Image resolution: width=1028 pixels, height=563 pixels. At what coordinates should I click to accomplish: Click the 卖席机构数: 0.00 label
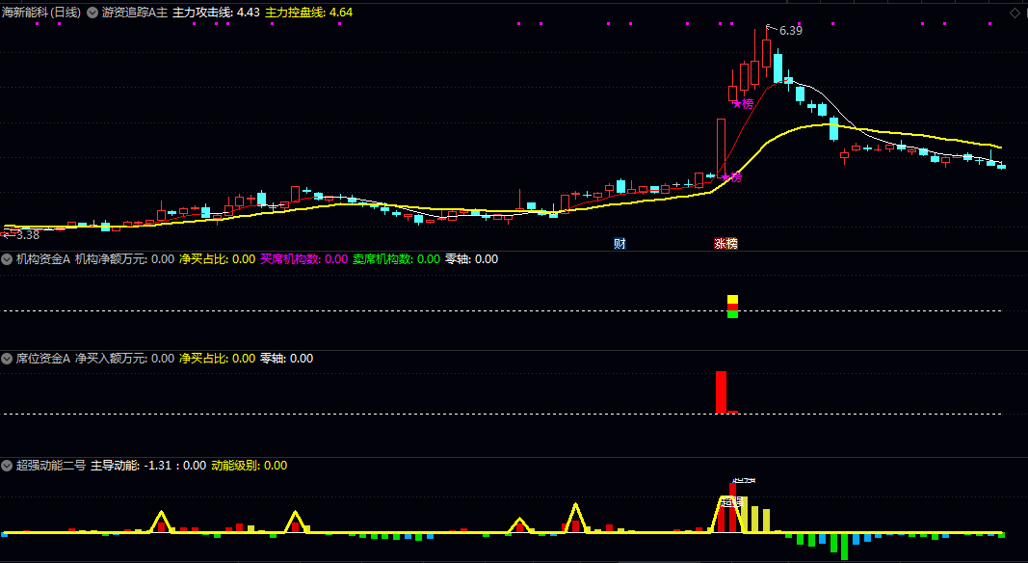coord(397,259)
